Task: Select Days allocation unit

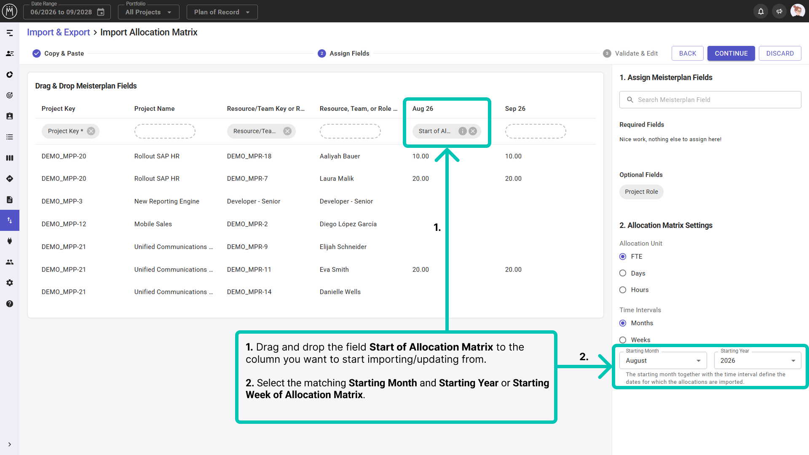Action: click(x=623, y=273)
